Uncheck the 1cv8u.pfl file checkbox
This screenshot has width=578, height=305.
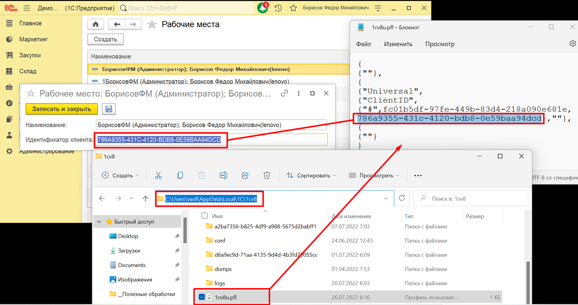202,297
